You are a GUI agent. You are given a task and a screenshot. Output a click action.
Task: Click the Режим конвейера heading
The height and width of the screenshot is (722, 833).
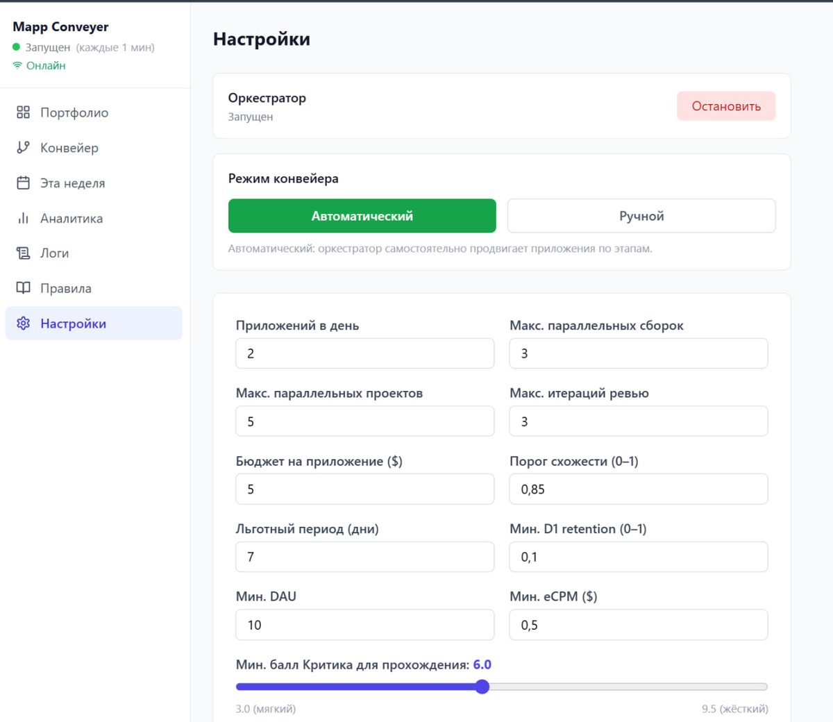[x=283, y=178]
